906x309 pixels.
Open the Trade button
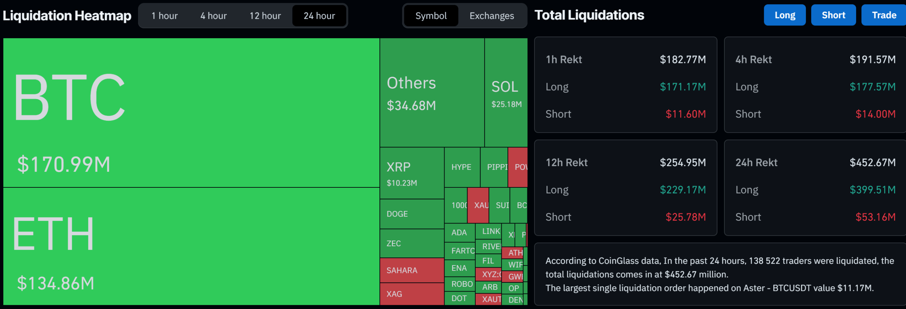point(884,15)
